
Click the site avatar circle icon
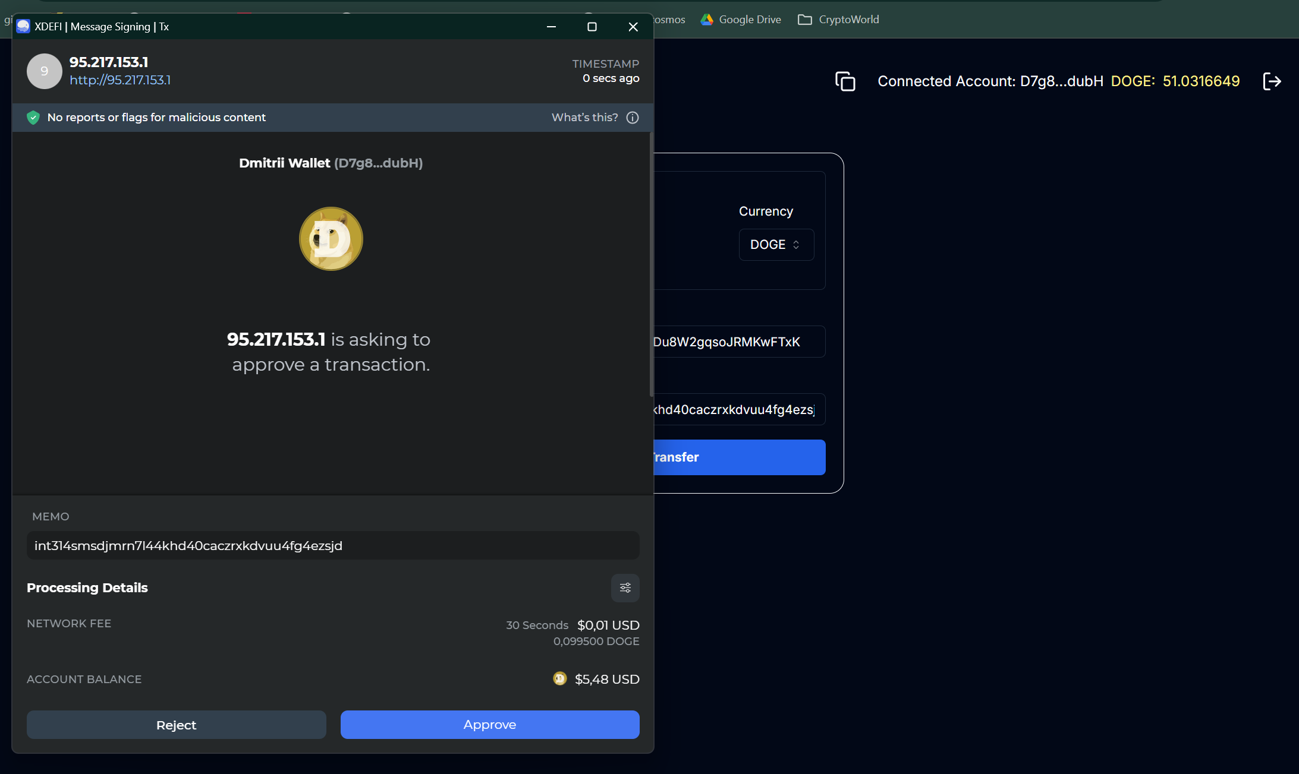pyautogui.click(x=45, y=71)
